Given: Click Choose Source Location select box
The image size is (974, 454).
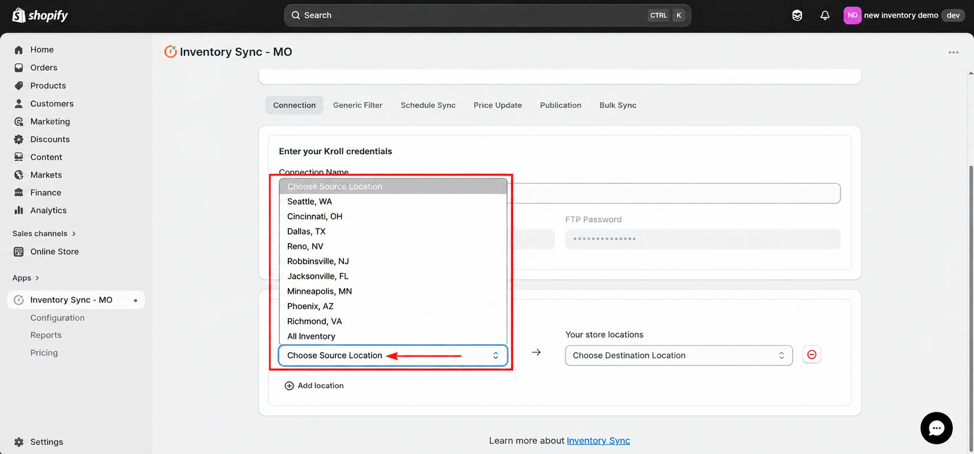Looking at the screenshot, I should 393,355.
